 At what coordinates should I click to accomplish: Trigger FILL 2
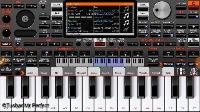112,54
